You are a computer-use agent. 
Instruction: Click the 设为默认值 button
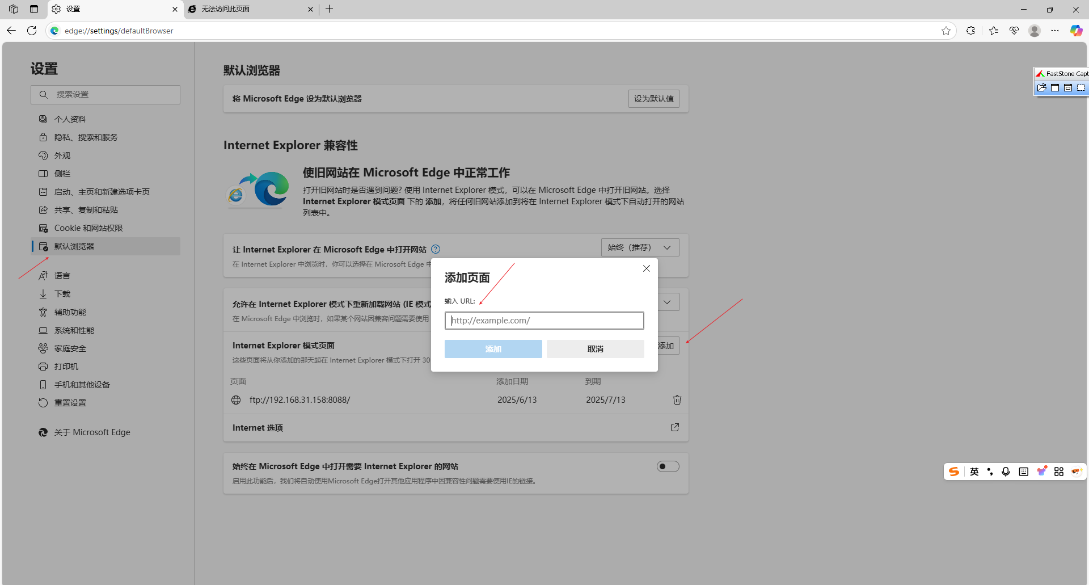[654, 99]
